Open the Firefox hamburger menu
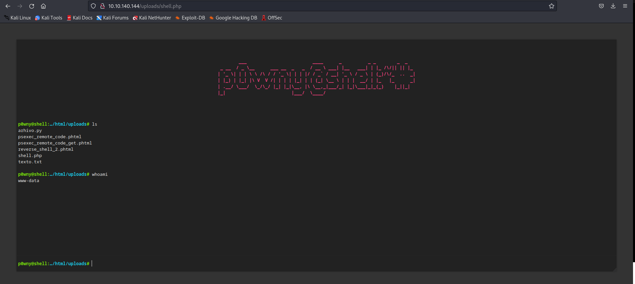This screenshot has height=284, width=635. 625,6
